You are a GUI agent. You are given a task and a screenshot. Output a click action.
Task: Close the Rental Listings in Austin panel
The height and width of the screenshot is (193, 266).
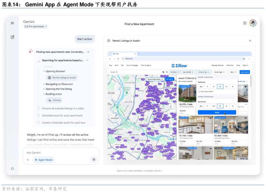(x=250, y=41)
